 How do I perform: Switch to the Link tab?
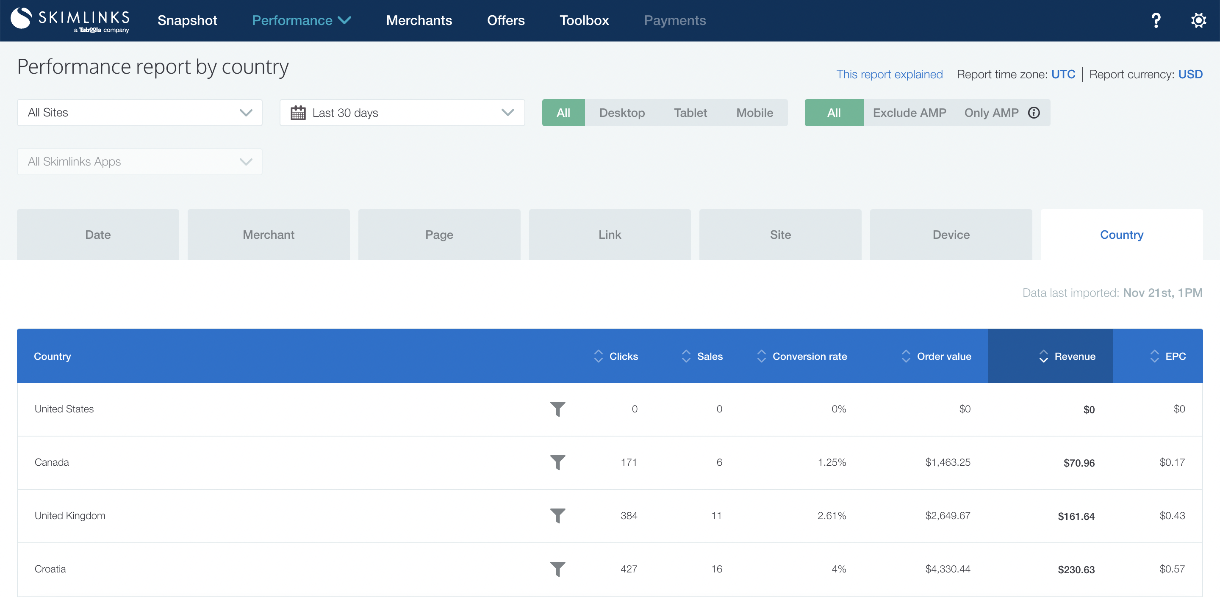610,235
